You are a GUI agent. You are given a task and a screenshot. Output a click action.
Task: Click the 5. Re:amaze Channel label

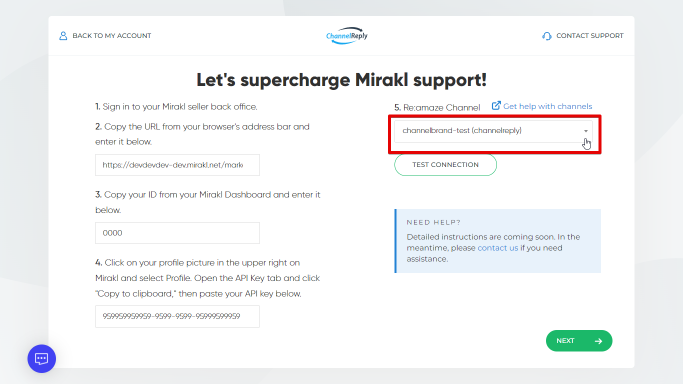pyautogui.click(x=437, y=107)
